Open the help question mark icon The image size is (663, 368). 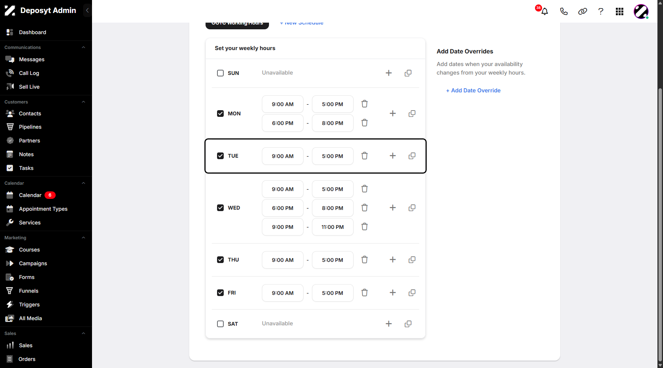(601, 11)
